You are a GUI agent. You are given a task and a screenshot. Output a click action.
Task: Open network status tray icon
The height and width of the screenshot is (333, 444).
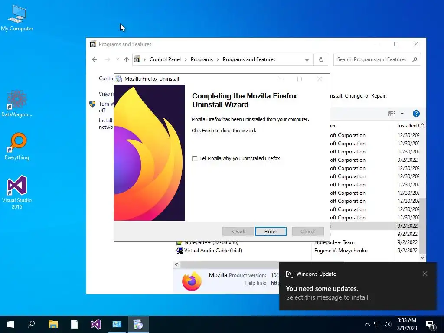click(378, 324)
